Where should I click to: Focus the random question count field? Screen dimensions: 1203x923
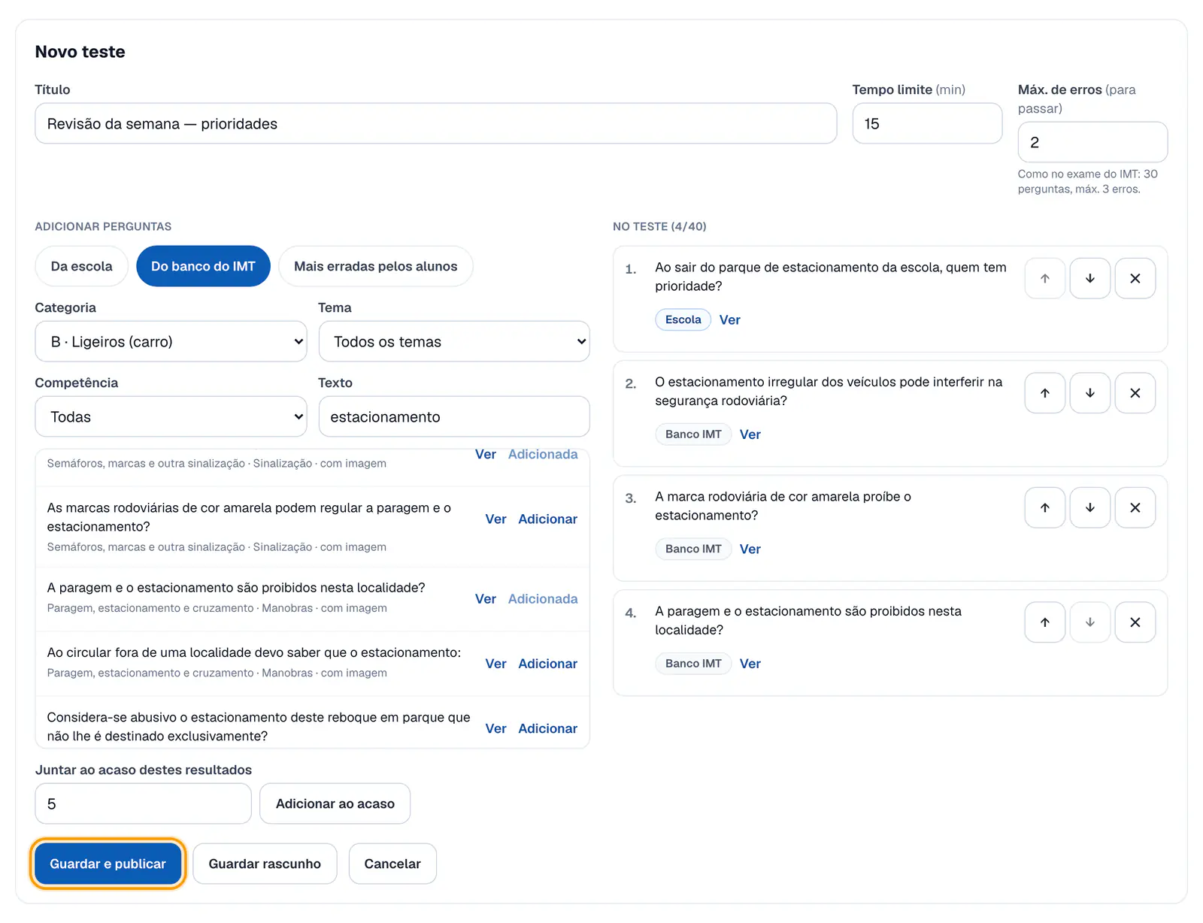tap(143, 803)
